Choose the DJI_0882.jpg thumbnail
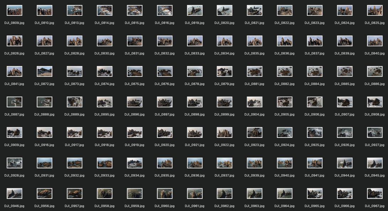This screenshot has height=211, width=388. pyautogui.click(x=284, y=71)
